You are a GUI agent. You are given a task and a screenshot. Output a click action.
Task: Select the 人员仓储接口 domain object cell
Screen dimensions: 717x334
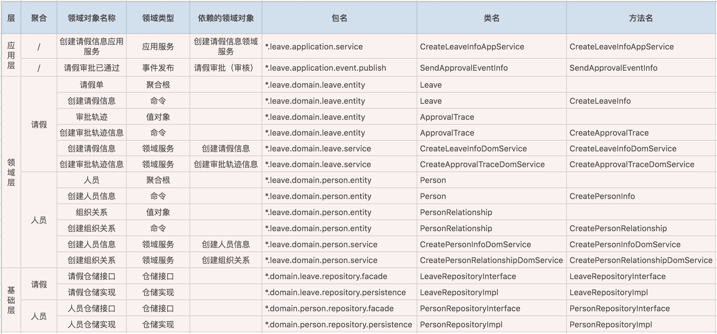[91, 308]
